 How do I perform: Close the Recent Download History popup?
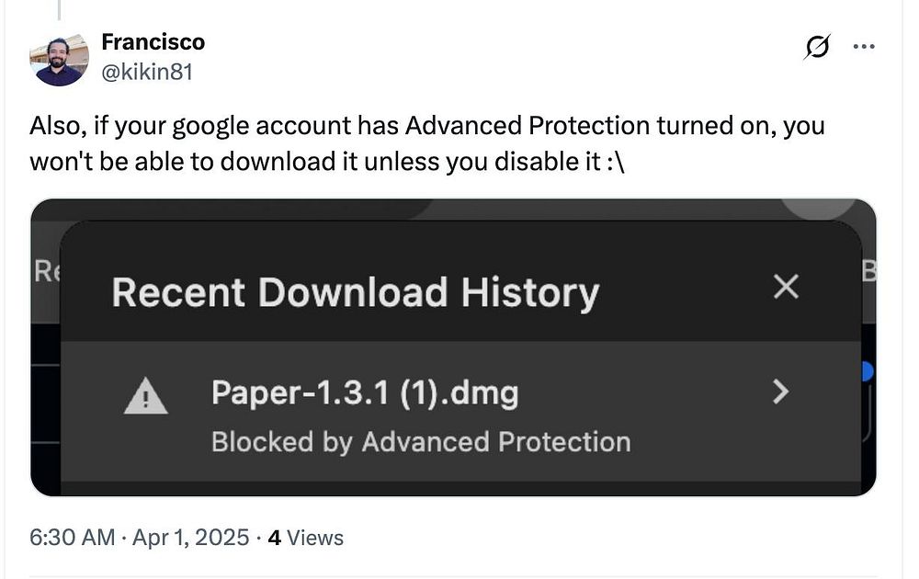coord(786,288)
